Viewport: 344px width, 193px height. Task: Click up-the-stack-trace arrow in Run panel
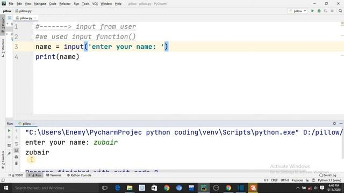[x=16, y=131]
